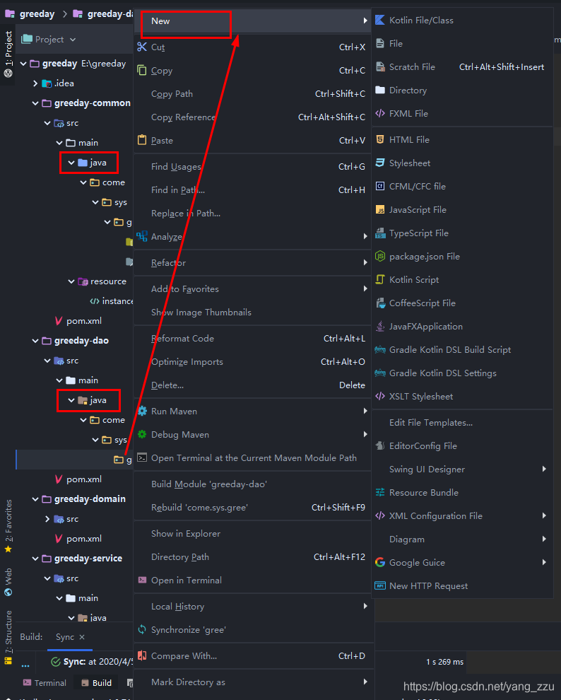Select Delete... menu item
Screen dimensions: 561x700
[x=253, y=385]
